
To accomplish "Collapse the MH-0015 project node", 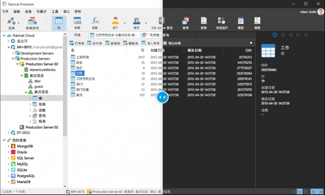I will point(9,47).
